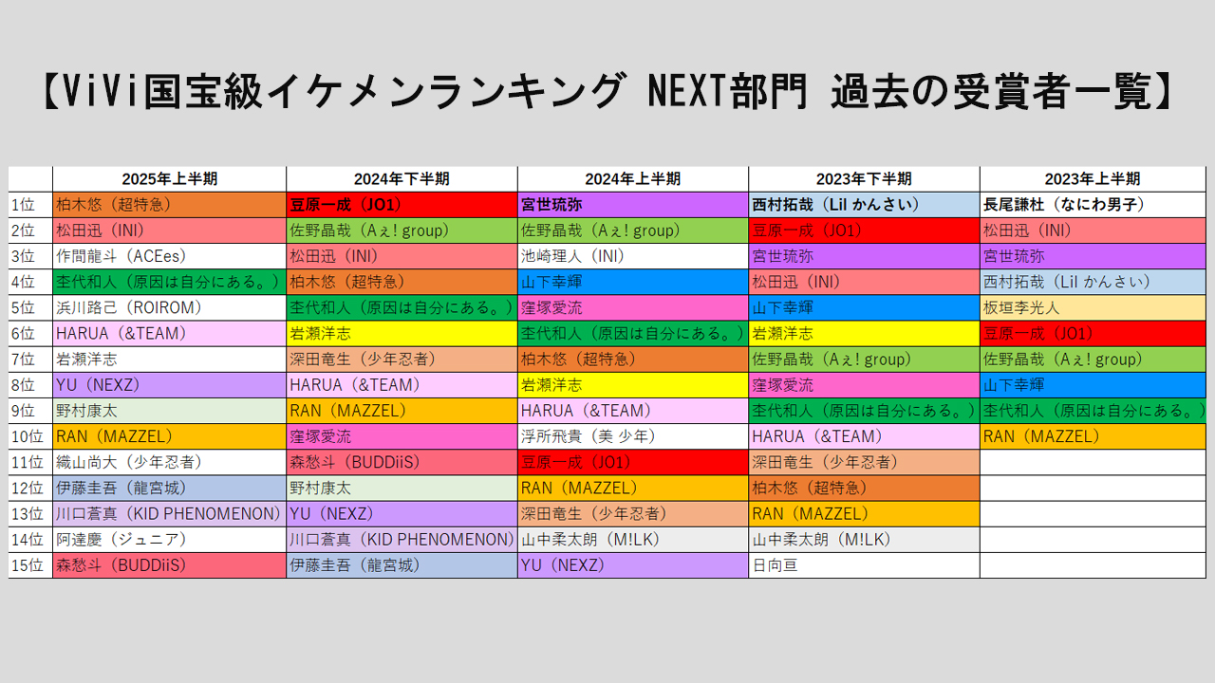Image resolution: width=1215 pixels, height=683 pixels.
Task: Click RAN（MAZZEL）in 2023年上半期 column
Action: pyautogui.click(x=1093, y=436)
